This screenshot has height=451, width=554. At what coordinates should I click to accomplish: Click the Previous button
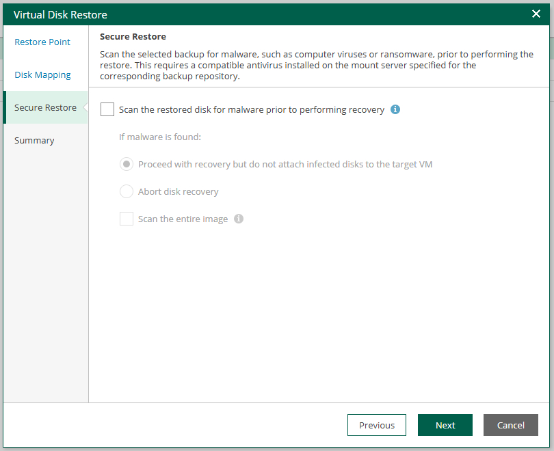coord(377,425)
